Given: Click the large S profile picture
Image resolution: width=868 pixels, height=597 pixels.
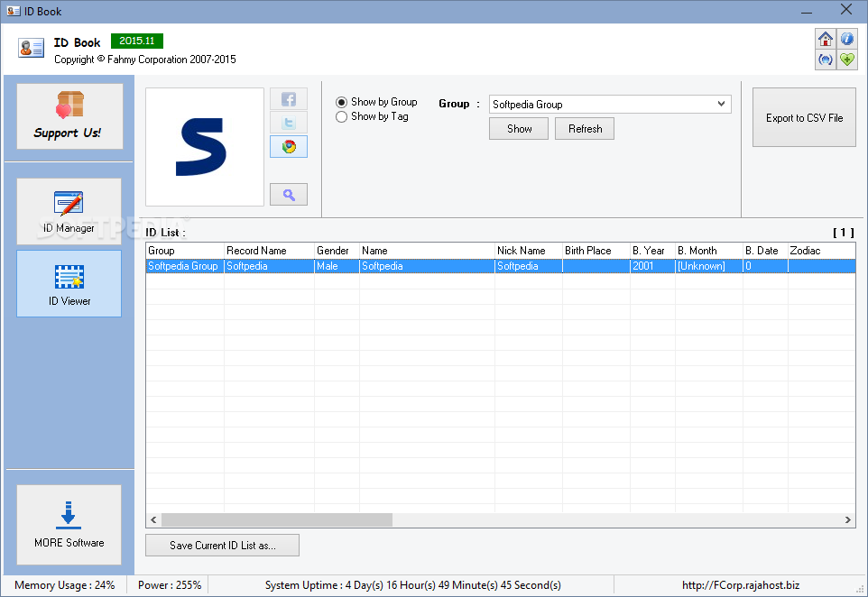Looking at the screenshot, I should pos(205,147).
